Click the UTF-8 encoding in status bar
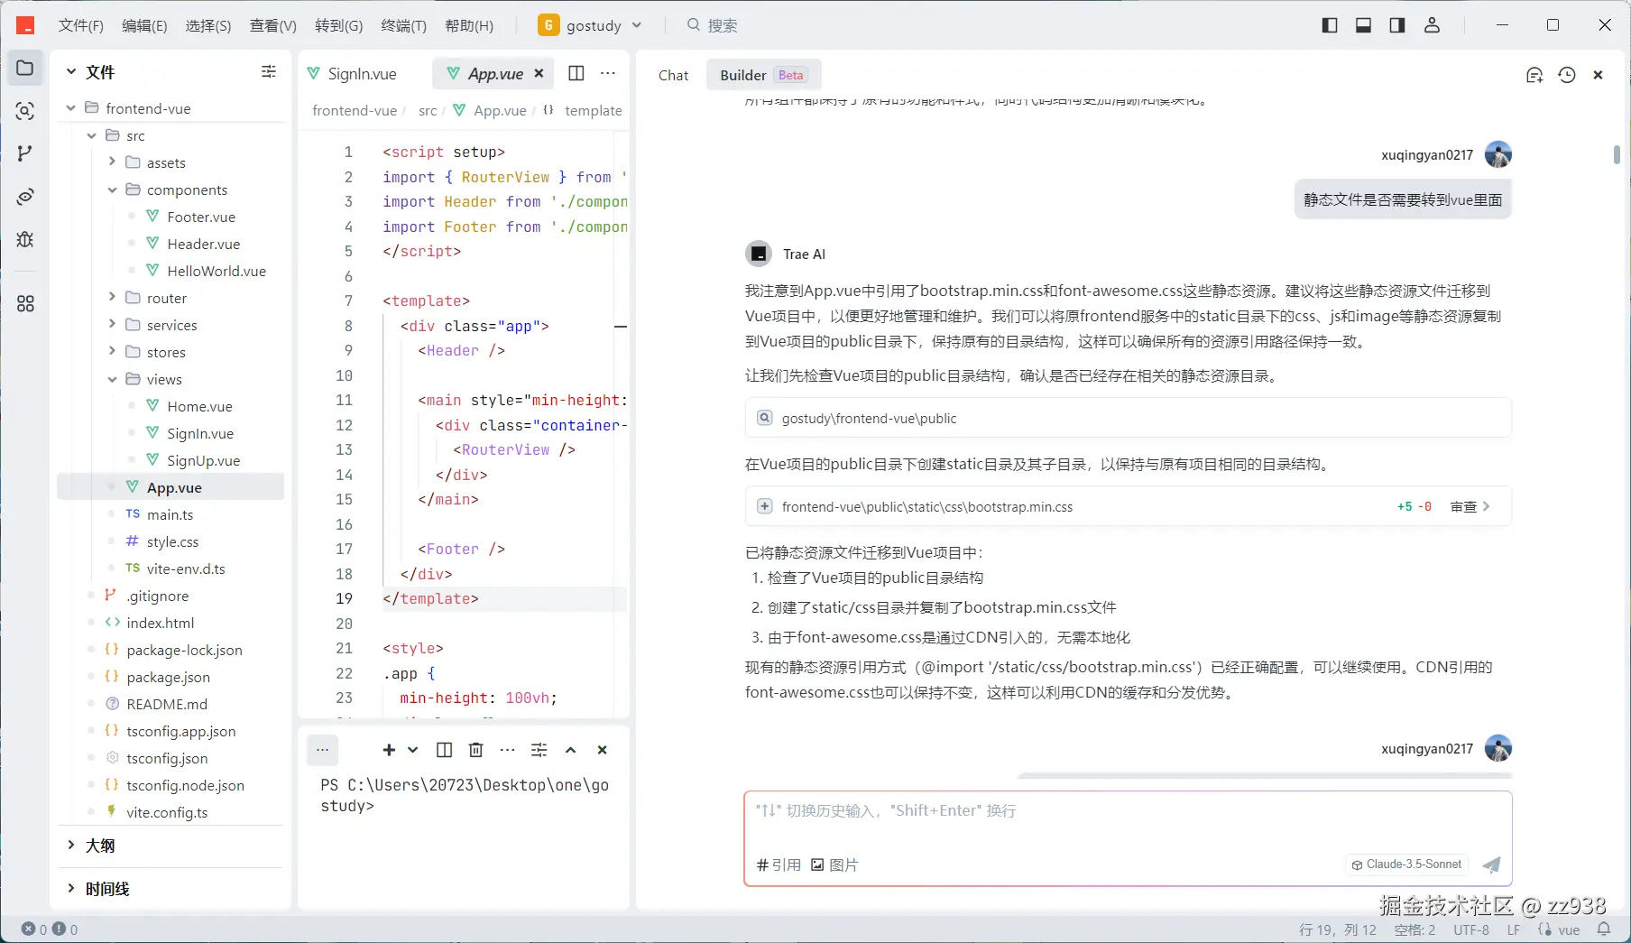This screenshot has height=943, width=1631. 1471,929
